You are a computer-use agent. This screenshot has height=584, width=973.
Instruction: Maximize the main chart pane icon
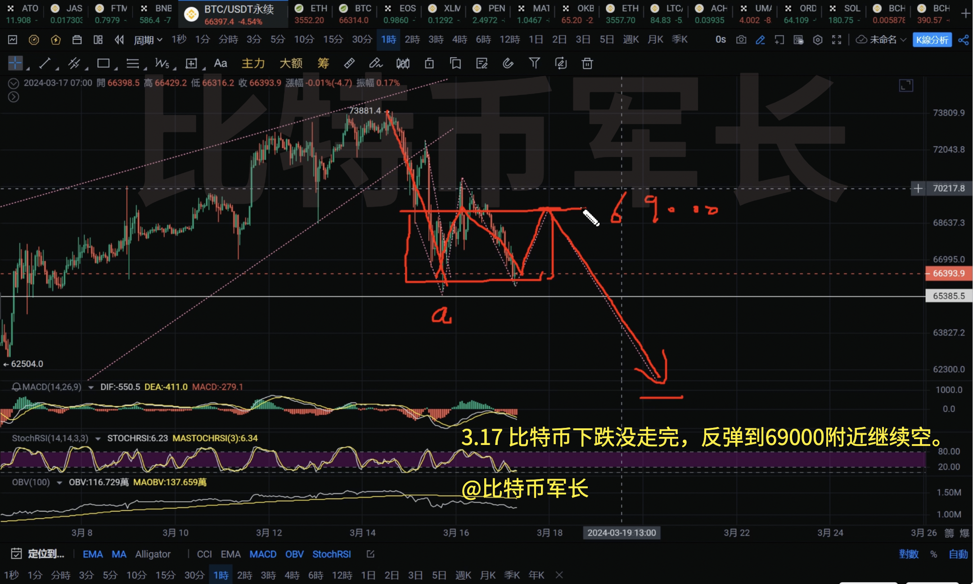coord(906,85)
